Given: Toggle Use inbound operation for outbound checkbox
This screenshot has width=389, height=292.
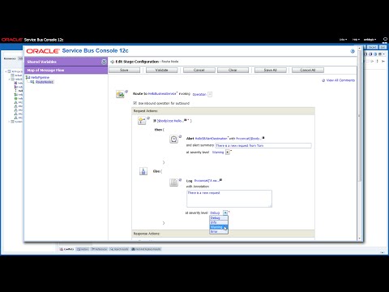Looking at the screenshot, I should pyautogui.click(x=135, y=103).
